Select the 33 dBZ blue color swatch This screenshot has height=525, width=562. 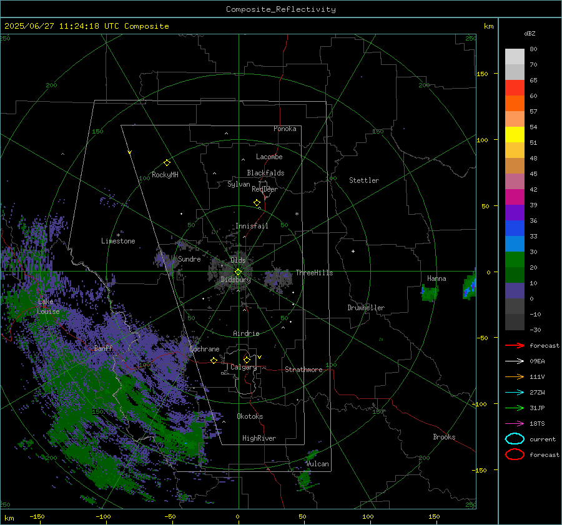tap(515, 228)
